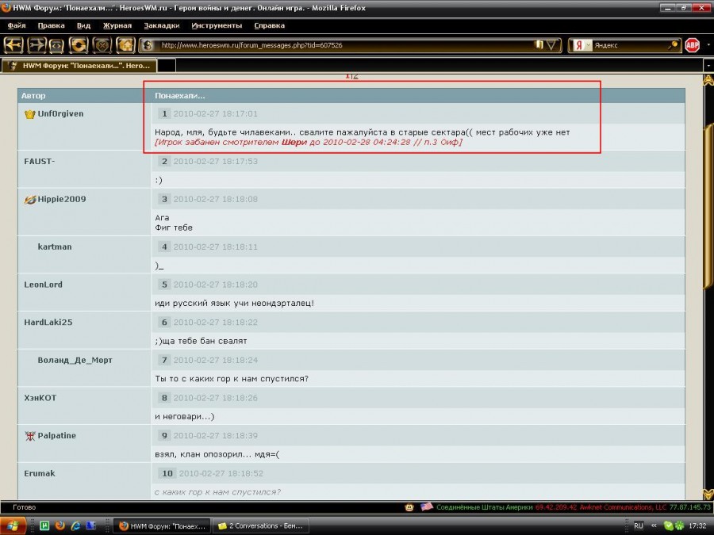Click the Yandex search engine icon

(579, 45)
